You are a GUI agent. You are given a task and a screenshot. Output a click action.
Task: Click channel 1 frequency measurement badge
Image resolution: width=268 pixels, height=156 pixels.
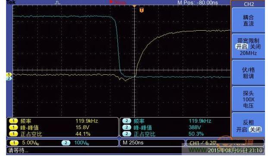tap(13, 121)
